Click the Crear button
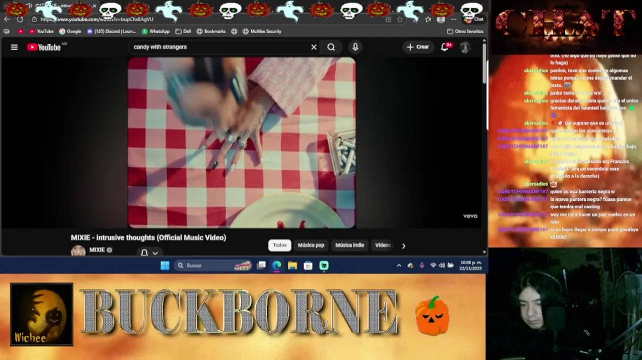This screenshot has width=642, height=360. 418,47
